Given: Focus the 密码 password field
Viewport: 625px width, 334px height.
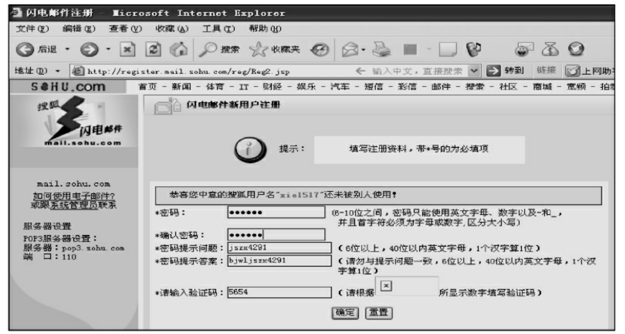Looking at the screenshot, I should (277, 213).
